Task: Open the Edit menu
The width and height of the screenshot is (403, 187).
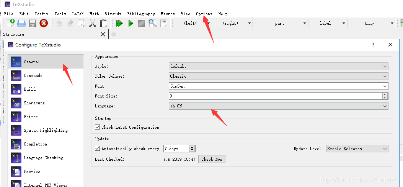Action: 24,14
